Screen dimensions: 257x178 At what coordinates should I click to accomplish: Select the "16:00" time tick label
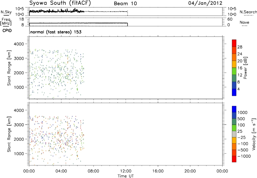pyautogui.click(x=158, y=171)
